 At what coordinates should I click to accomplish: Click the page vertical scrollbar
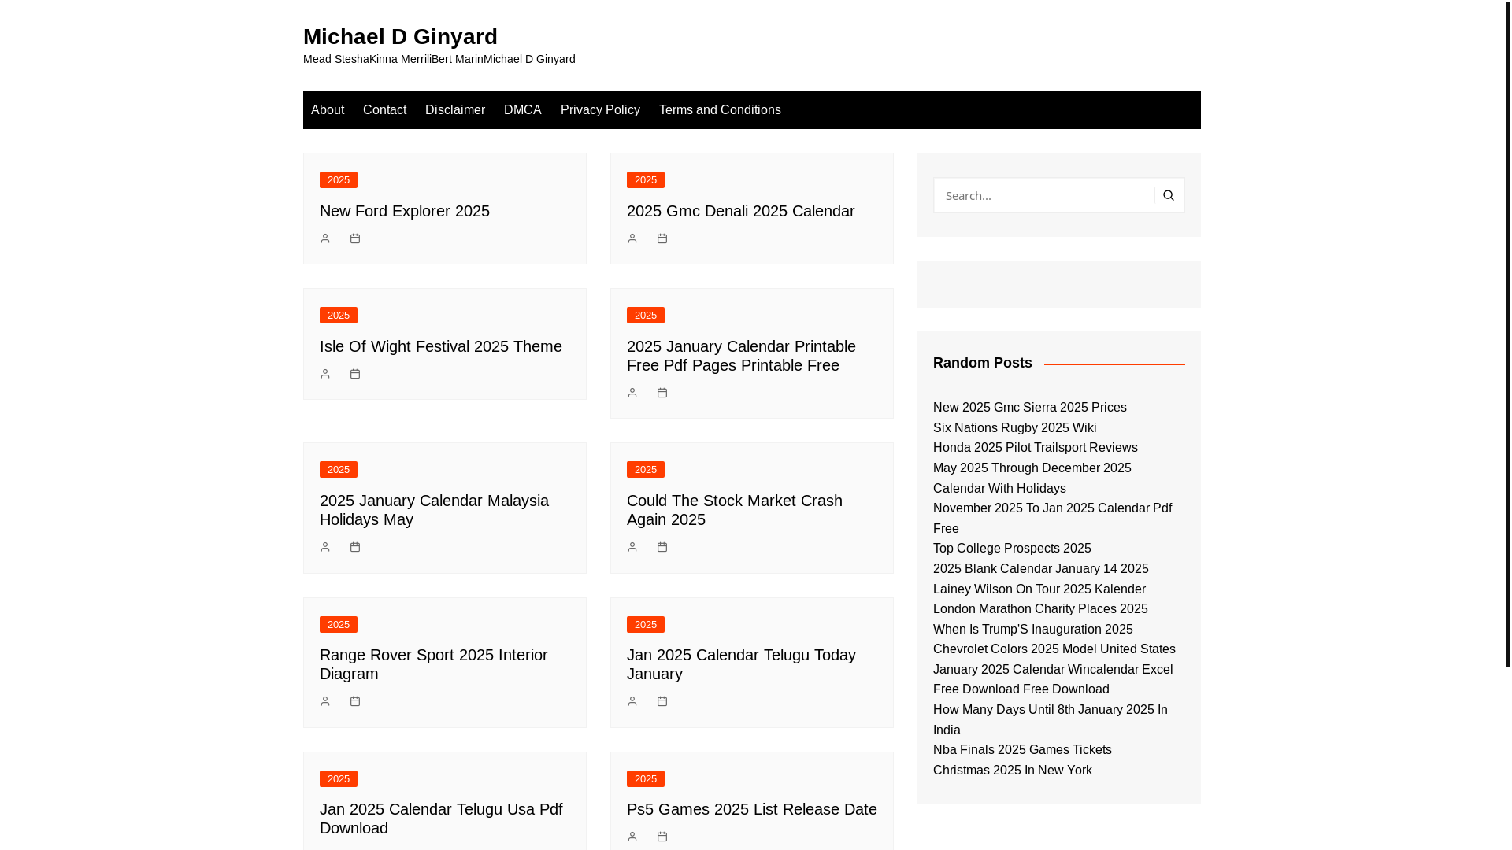(1507, 334)
